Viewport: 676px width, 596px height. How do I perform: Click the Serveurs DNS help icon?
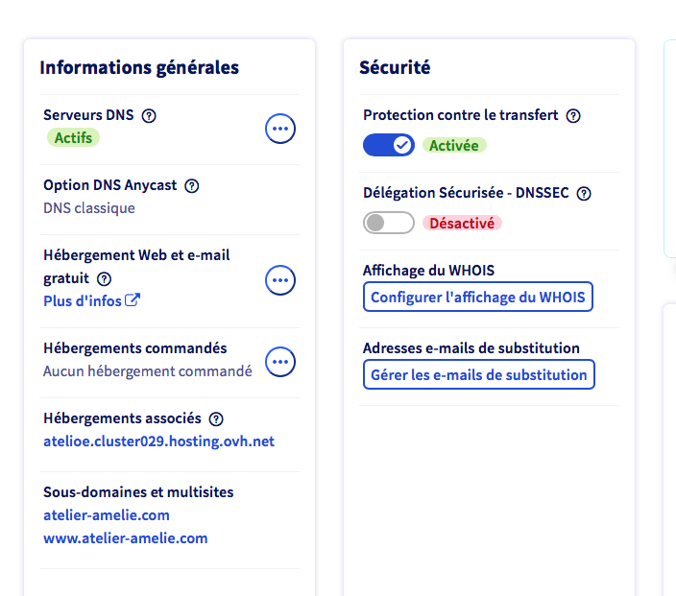click(149, 115)
